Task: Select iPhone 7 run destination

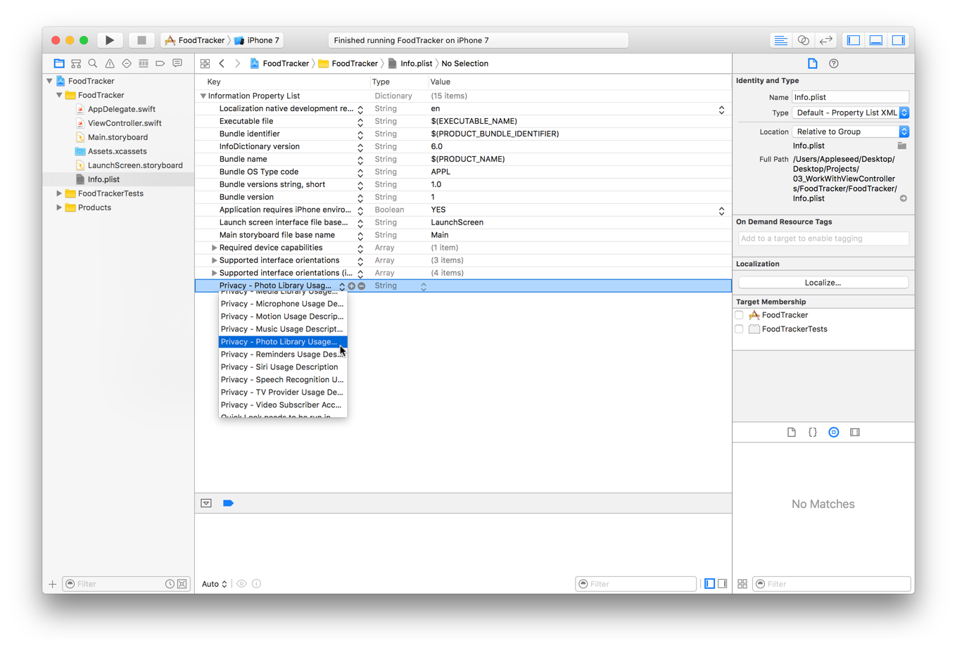Action: (x=257, y=40)
